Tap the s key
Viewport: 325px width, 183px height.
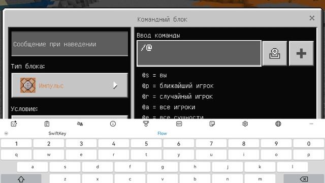[x=65, y=167]
